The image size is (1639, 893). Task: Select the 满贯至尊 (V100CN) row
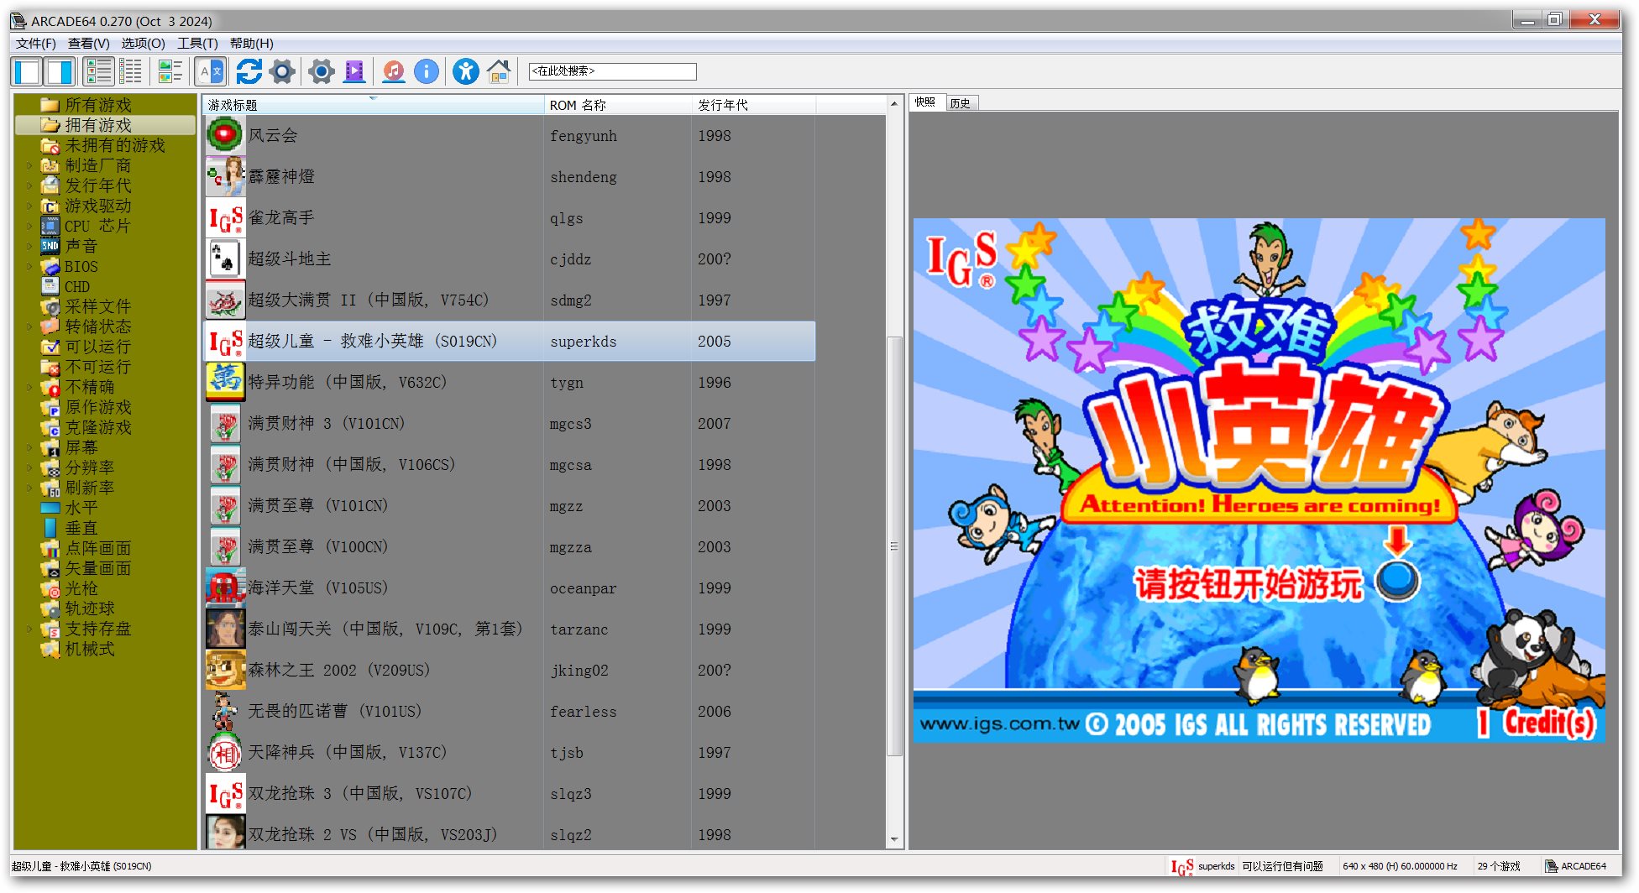pos(509,546)
